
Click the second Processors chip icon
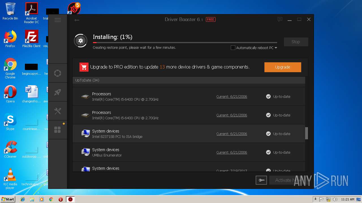click(85, 115)
